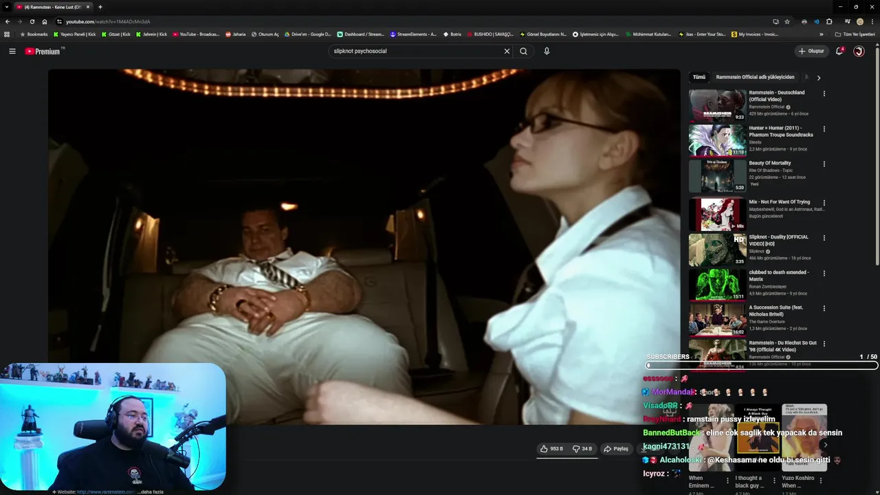Show more filter chips with the arrow
The width and height of the screenshot is (880, 495).
click(818, 78)
